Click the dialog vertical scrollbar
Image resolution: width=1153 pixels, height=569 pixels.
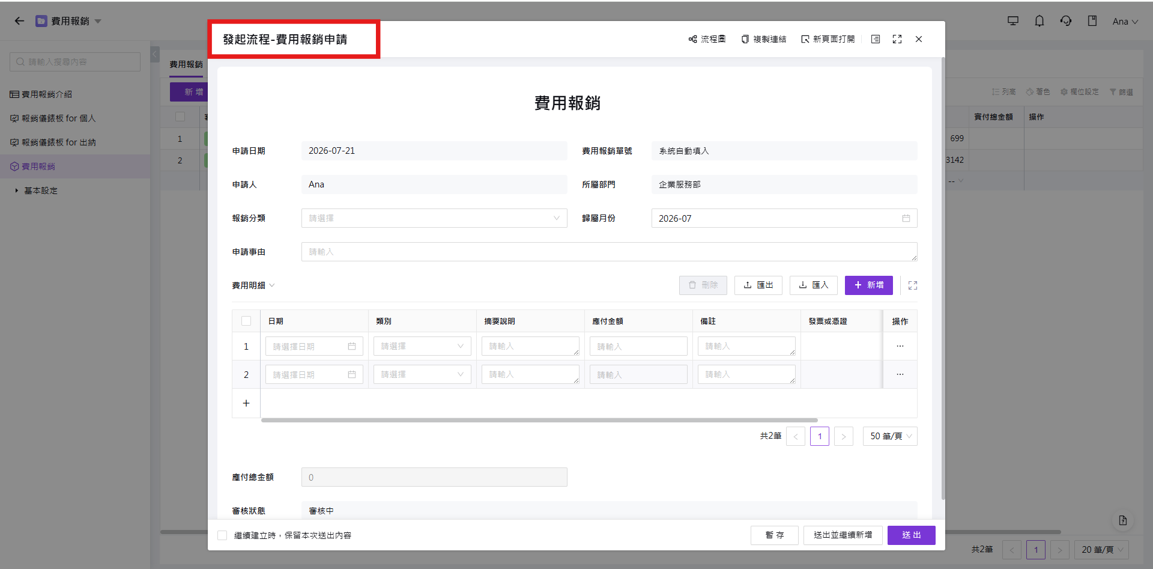click(x=943, y=279)
